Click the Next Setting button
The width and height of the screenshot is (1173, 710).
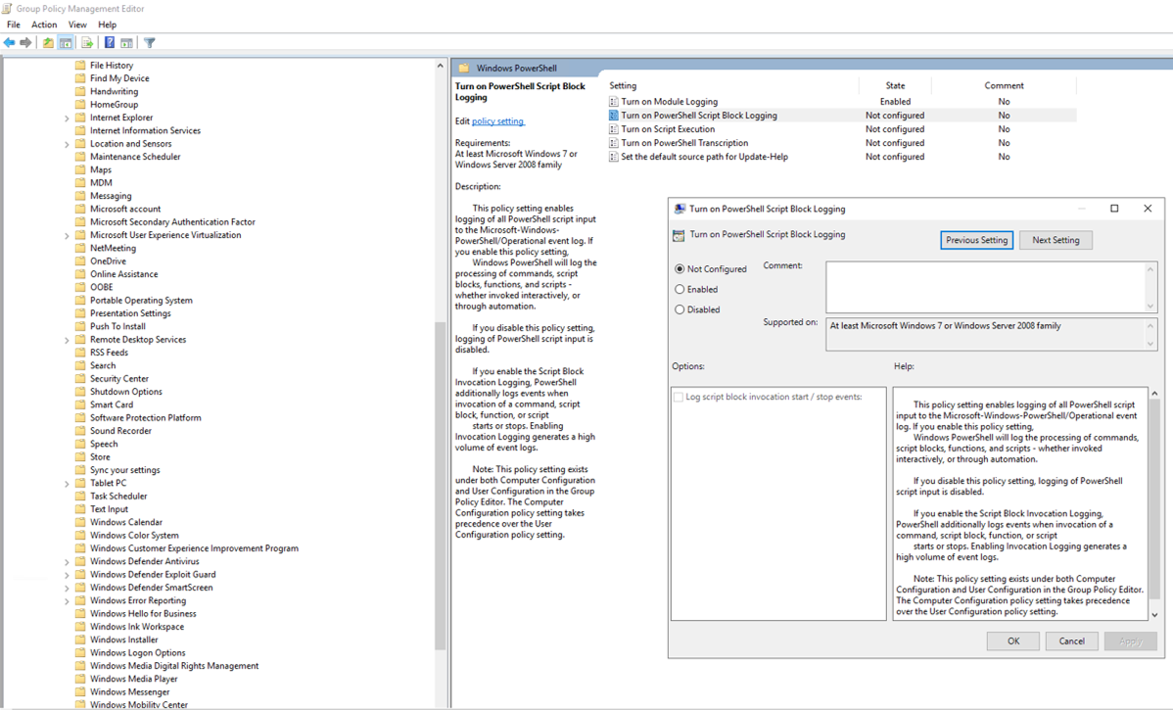pyautogui.click(x=1056, y=240)
